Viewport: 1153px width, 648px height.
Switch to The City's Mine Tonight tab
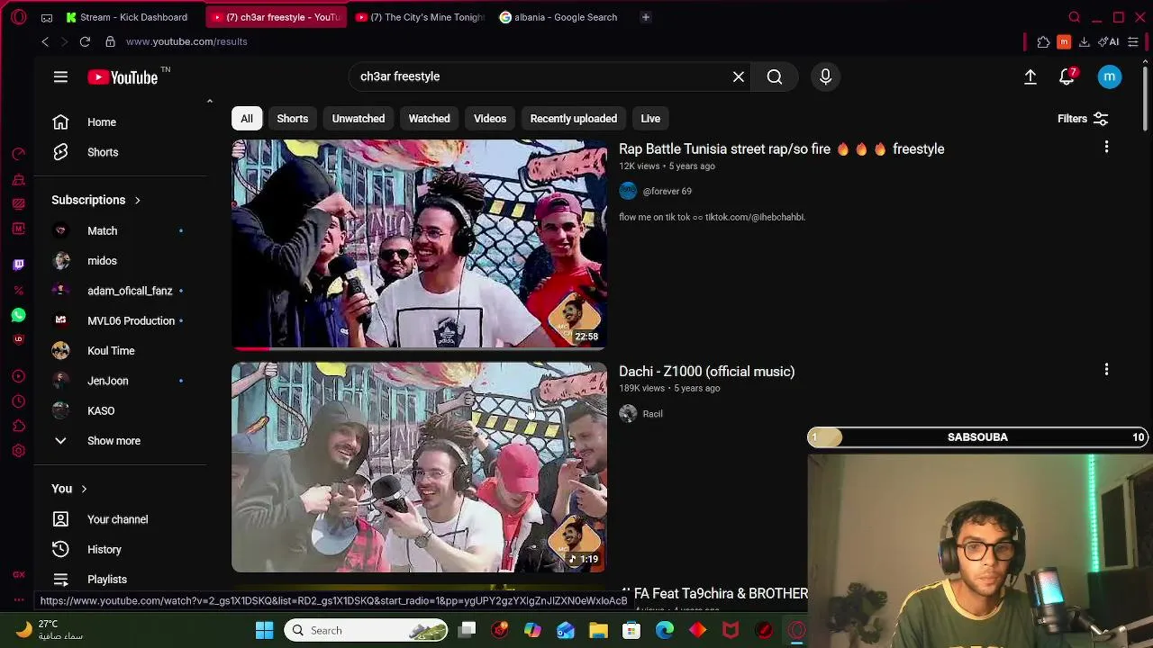(x=421, y=17)
